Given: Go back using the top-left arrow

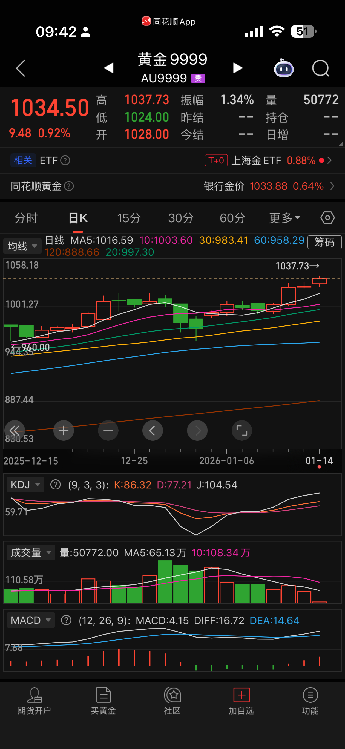Looking at the screenshot, I should click(20, 68).
